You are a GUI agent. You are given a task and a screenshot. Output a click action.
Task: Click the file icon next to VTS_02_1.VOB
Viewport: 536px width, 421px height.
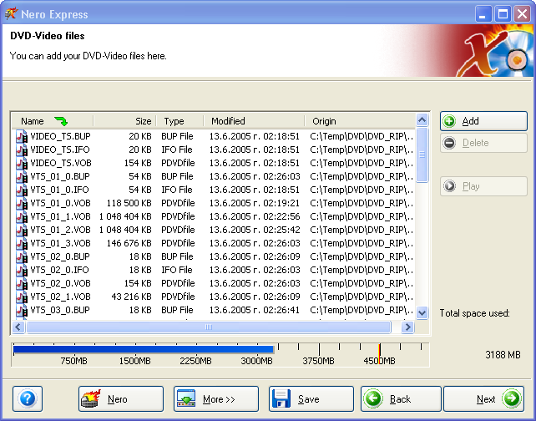22,297
